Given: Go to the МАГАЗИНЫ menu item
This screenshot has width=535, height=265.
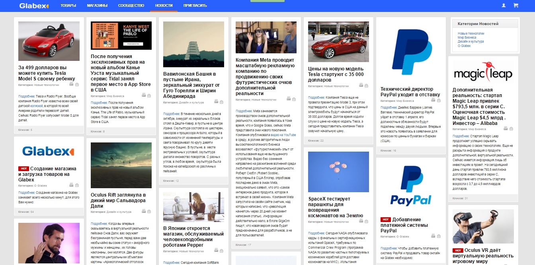Looking at the screenshot, I should [97, 6].
